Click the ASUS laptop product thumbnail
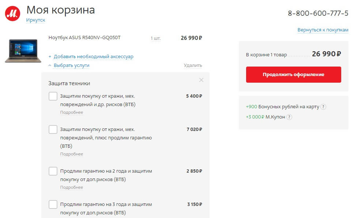The width and height of the screenshot is (354, 218). pyautogui.click(x=21, y=51)
